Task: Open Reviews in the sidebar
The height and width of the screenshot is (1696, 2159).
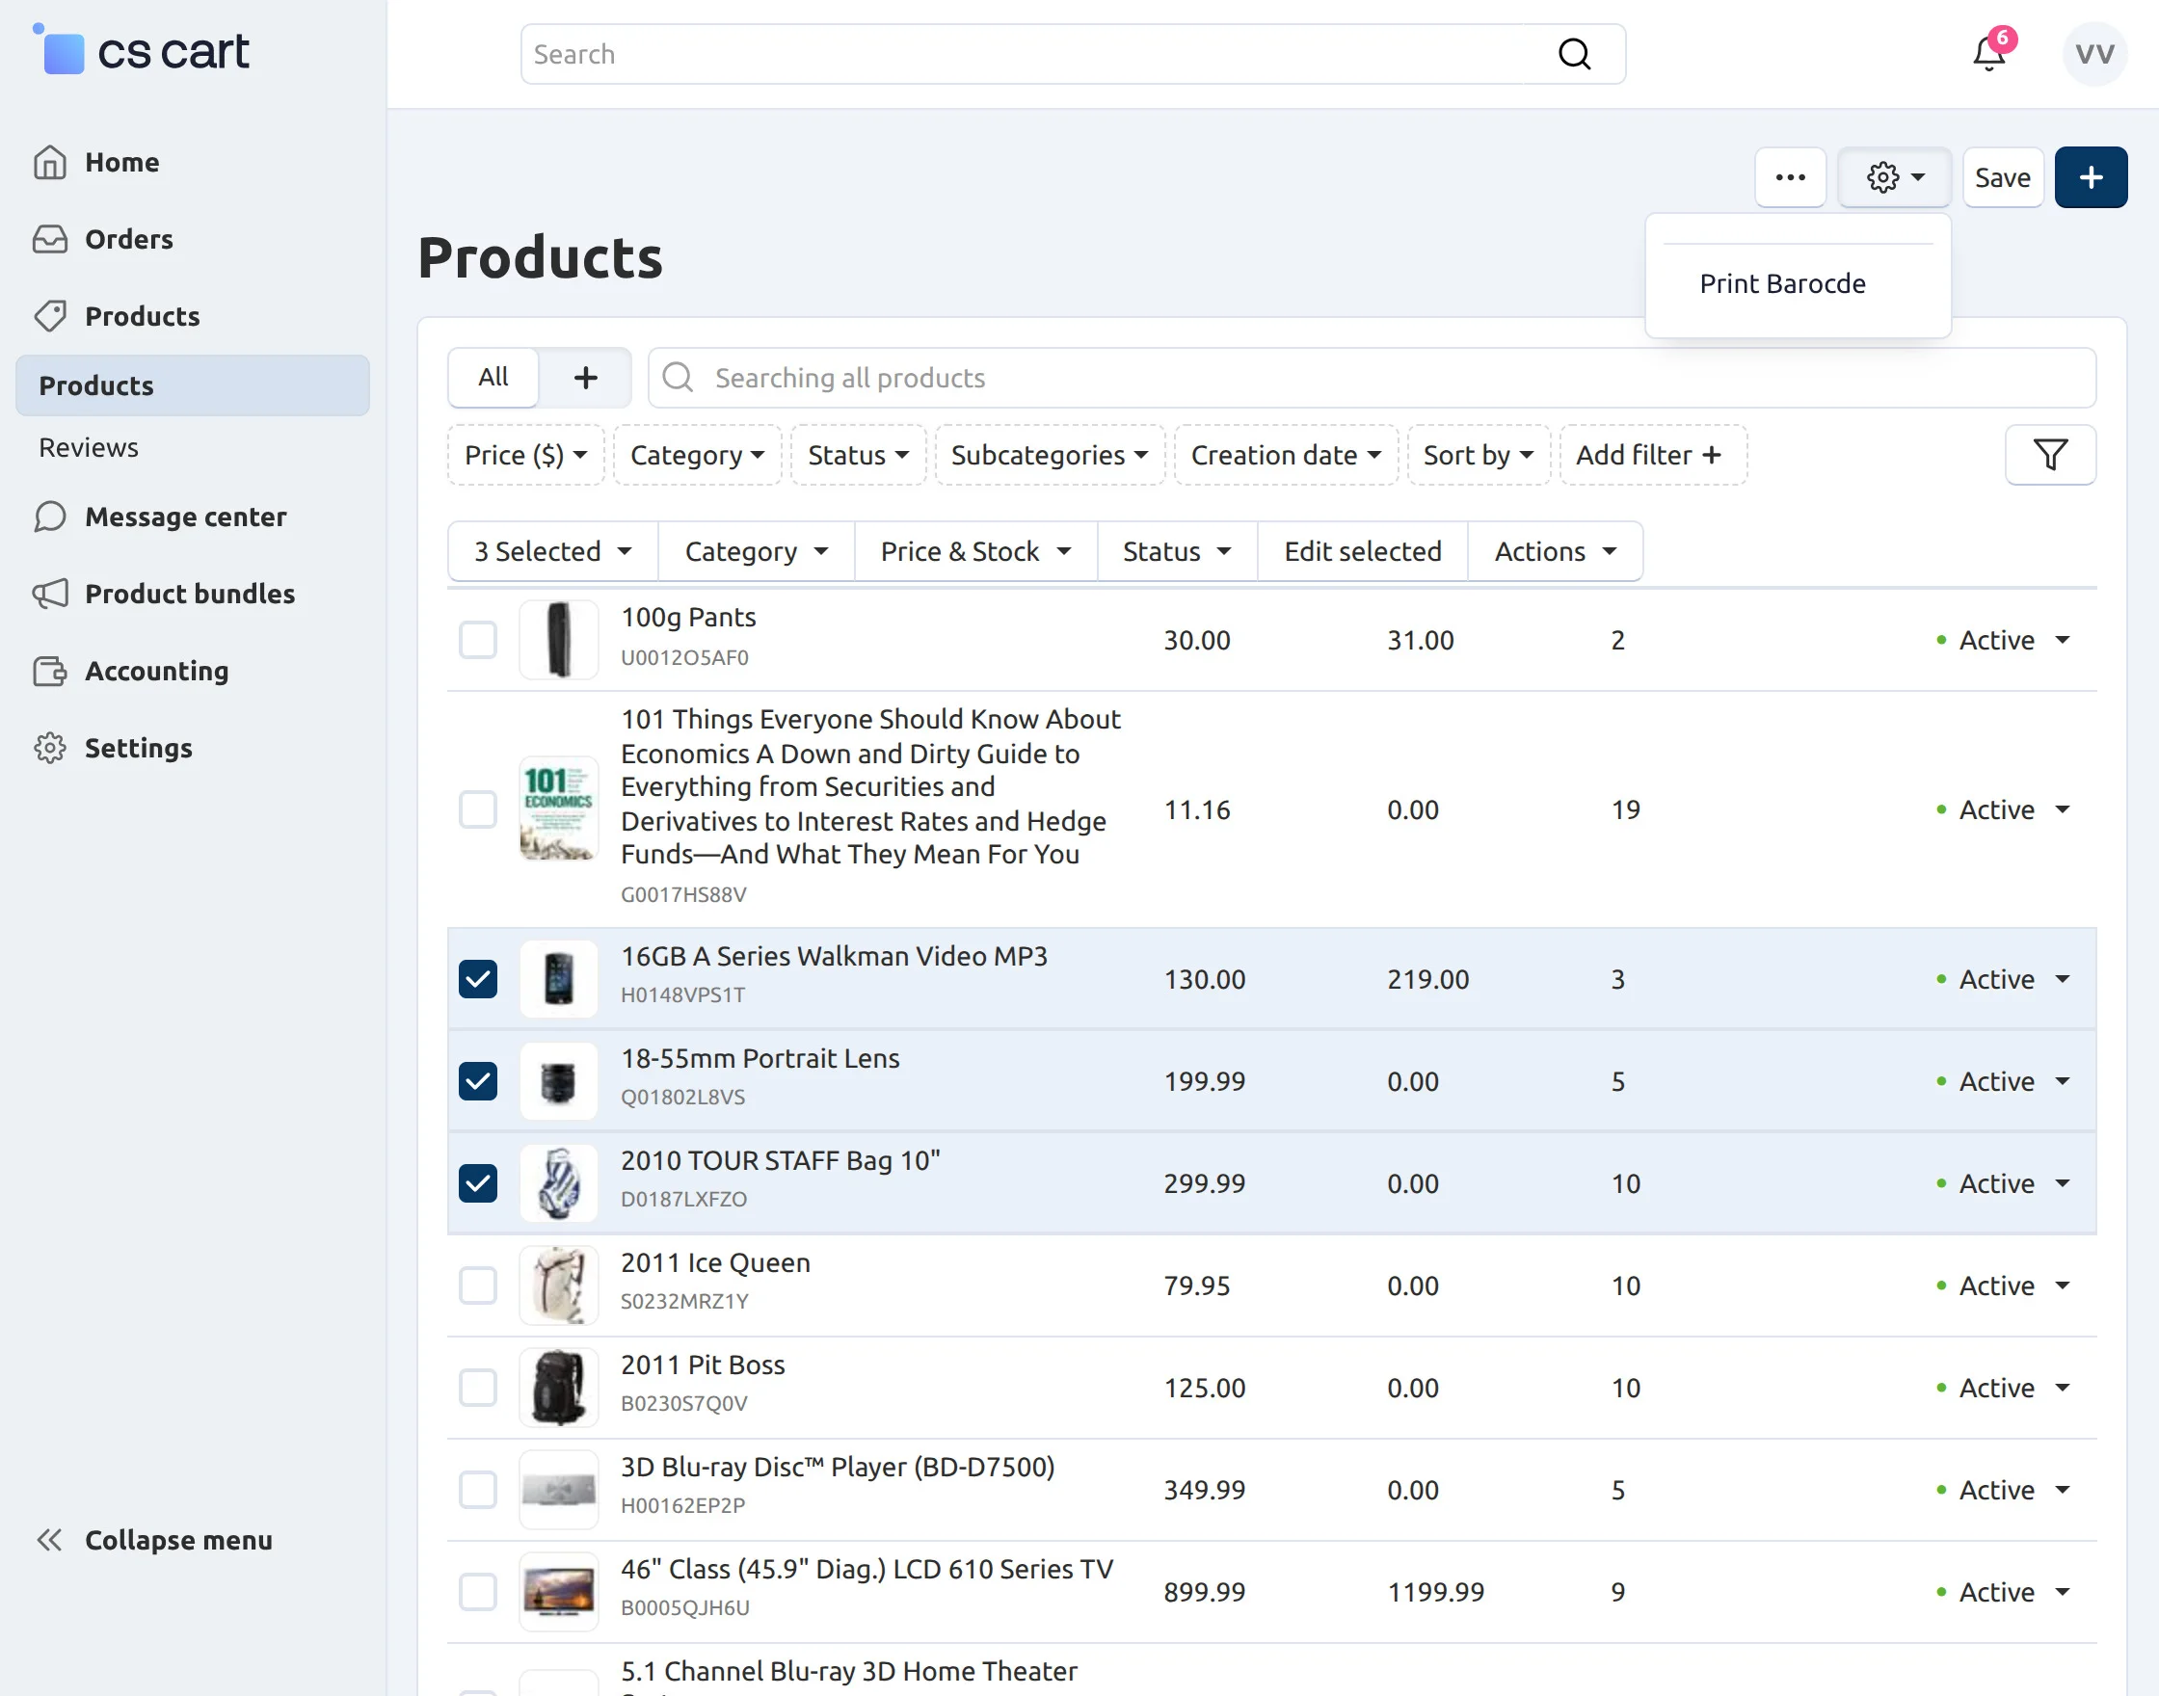Action: click(90, 448)
